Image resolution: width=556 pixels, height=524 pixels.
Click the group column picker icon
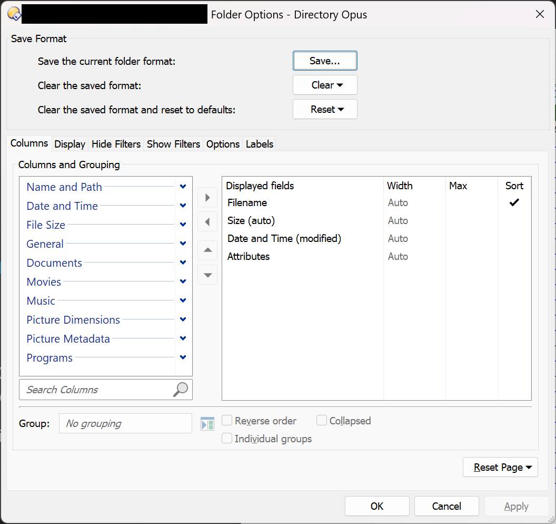[207, 423]
